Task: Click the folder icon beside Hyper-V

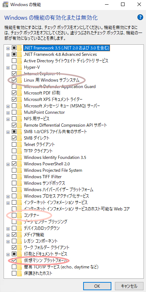Action: click(20, 67)
